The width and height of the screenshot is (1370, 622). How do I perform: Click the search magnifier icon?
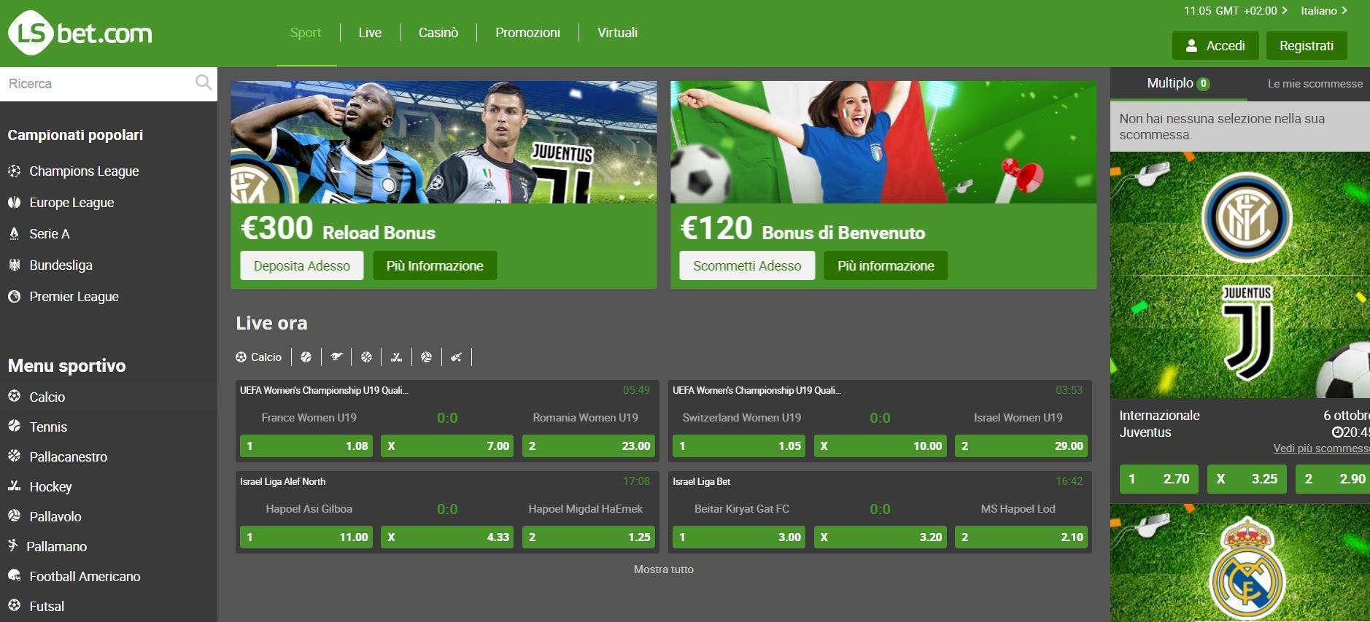tap(204, 83)
